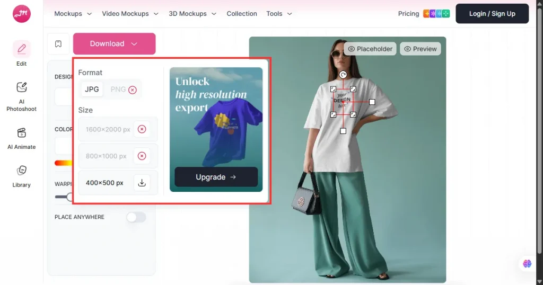Open AI Photoshoot from the sidebar
This screenshot has height=285, width=543.
pos(21,97)
